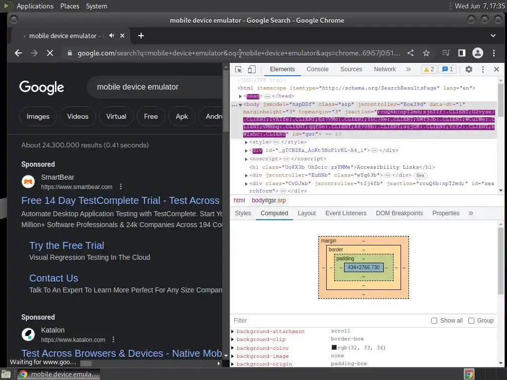Screen dimensions: 507x380
Task: Show more DevTools panel tabs
Action: tap(408, 69)
